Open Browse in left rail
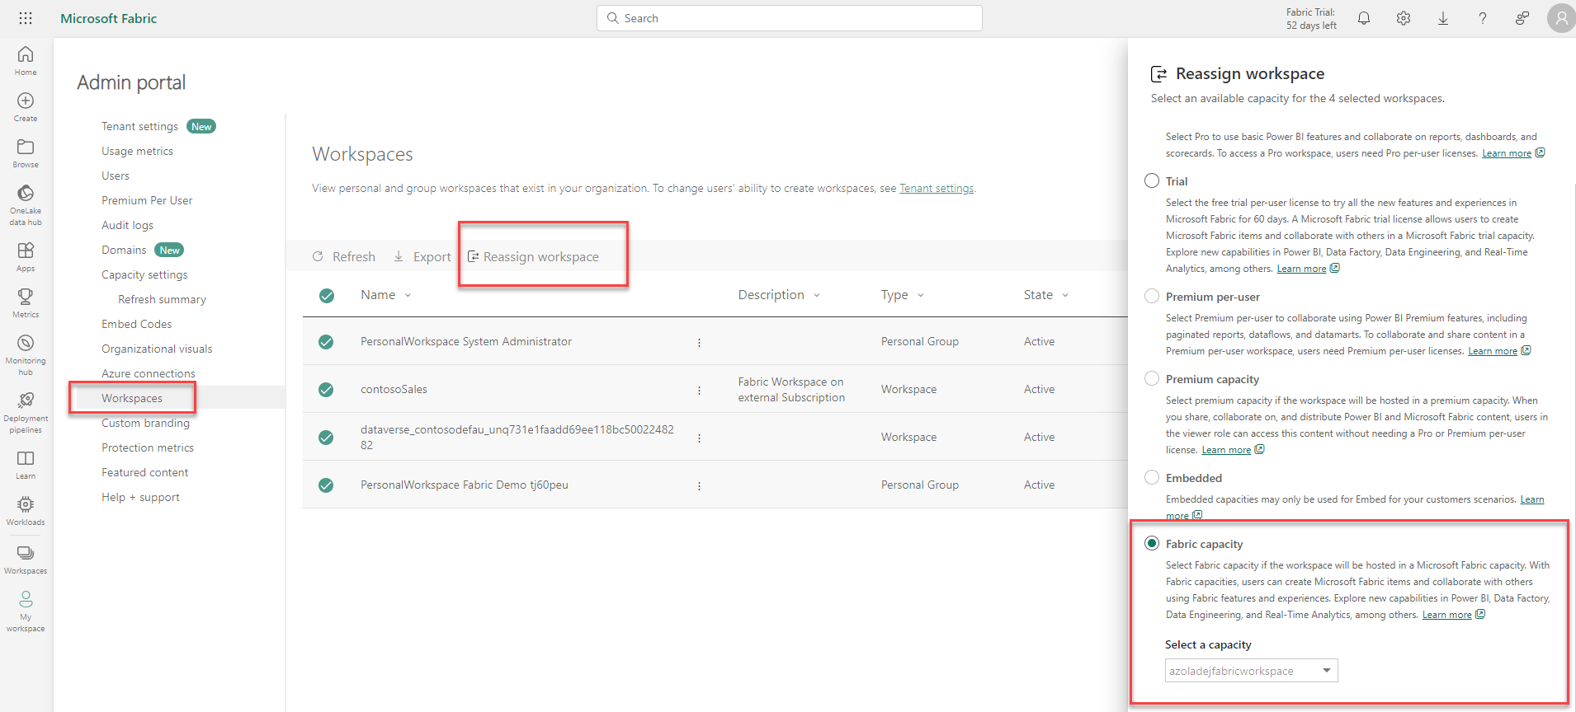Screen dimensions: 1576x712 [x=26, y=153]
